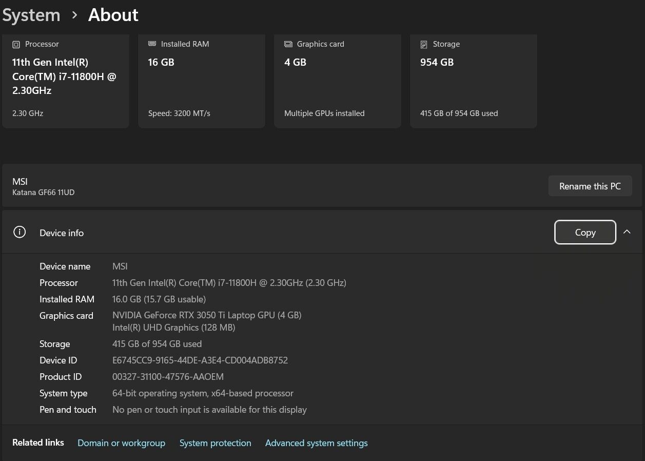Image resolution: width=645 pixels, height=461 pixels.
Task: Click Rename this PC button
Action: tap(590, 186)
